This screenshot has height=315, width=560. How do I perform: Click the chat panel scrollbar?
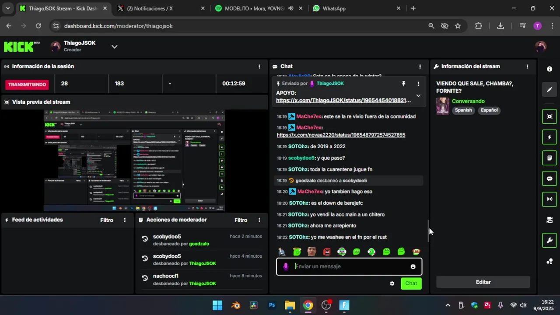pyautogui.click(x=429, y=231)
